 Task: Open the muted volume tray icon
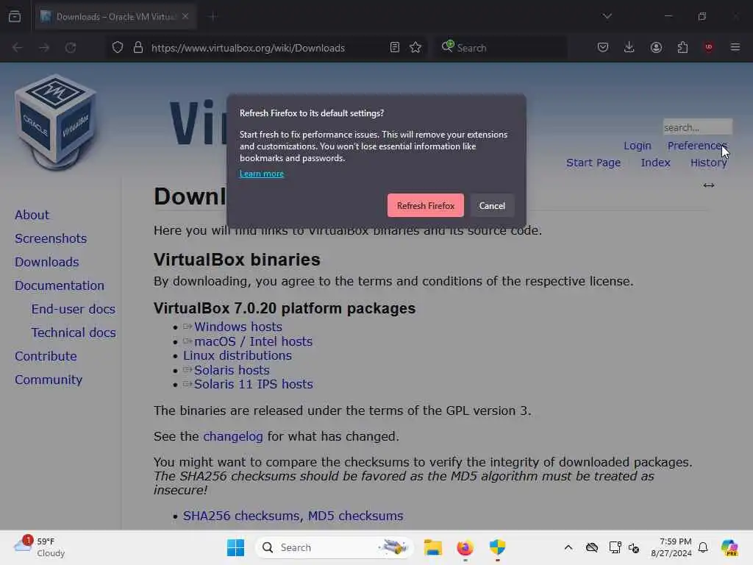634,547
